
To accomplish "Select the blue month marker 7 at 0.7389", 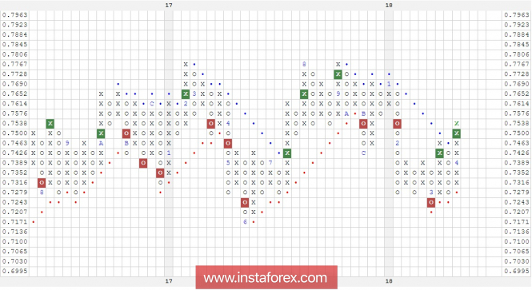I will pos(270,163).
